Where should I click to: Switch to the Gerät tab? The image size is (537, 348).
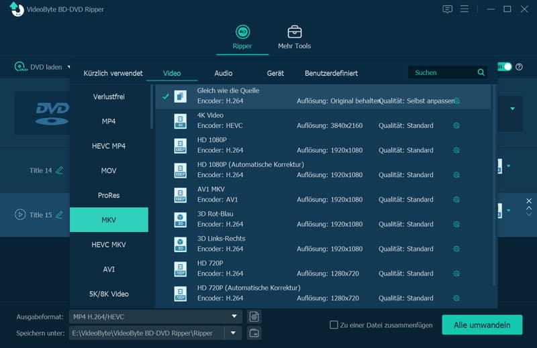[x=275, y=73]
